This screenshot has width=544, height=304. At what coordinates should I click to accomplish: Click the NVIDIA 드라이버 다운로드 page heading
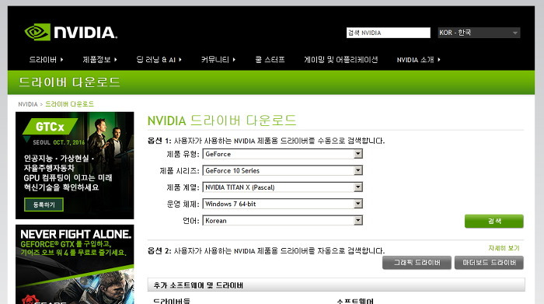[x=222, y=121]
